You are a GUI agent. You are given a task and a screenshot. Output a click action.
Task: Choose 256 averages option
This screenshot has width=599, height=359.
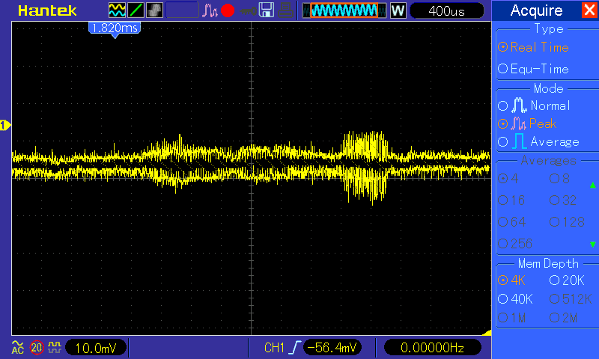point(515,243)
